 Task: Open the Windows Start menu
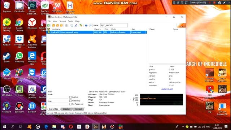click(x=4, y=127)
